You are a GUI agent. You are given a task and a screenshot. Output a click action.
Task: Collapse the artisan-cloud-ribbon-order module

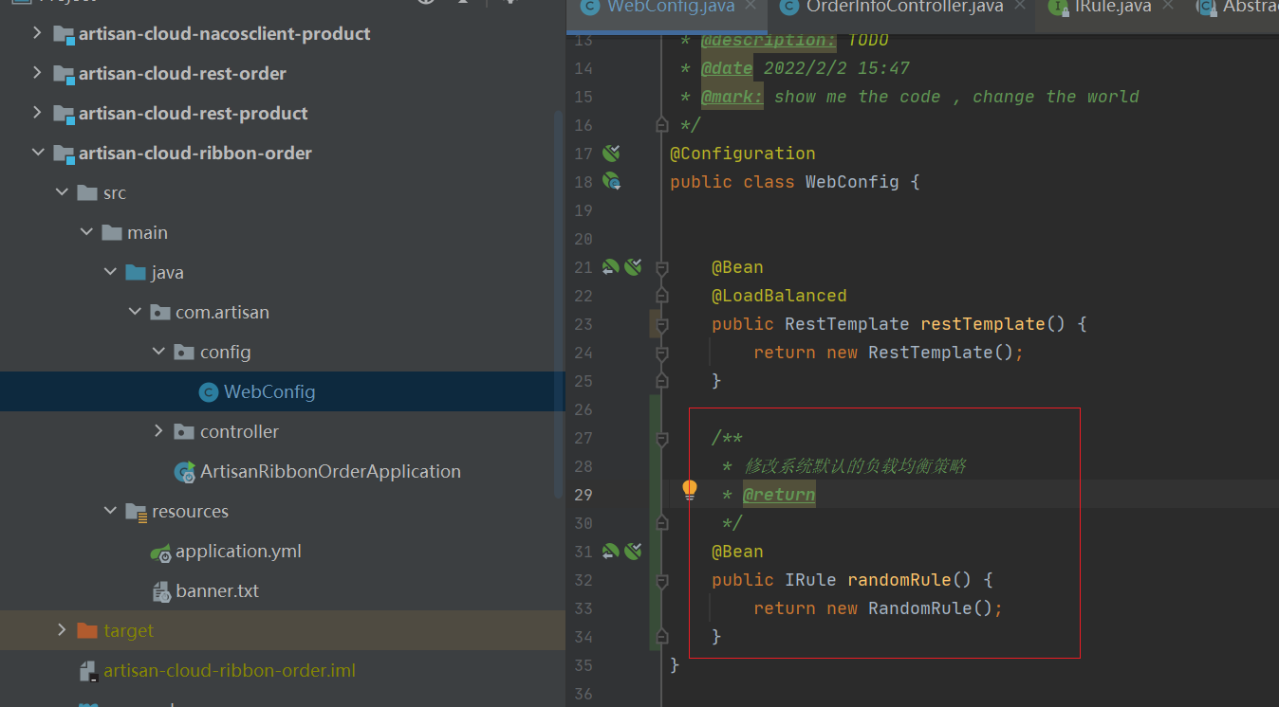(x=37, y=153)
